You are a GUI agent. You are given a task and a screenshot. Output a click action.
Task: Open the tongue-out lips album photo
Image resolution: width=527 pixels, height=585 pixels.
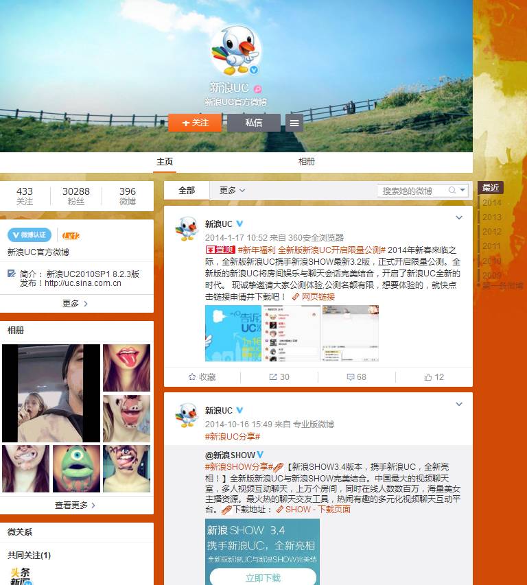click(x=126, y=368)
